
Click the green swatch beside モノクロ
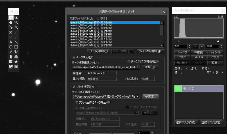[178, 89]
